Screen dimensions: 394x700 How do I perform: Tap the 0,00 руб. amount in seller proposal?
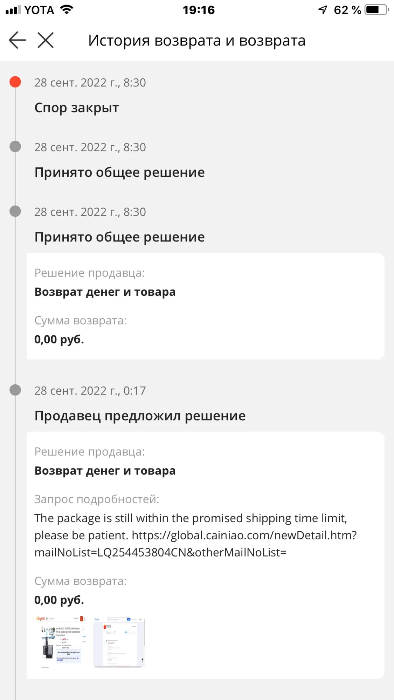click(59, 600)
